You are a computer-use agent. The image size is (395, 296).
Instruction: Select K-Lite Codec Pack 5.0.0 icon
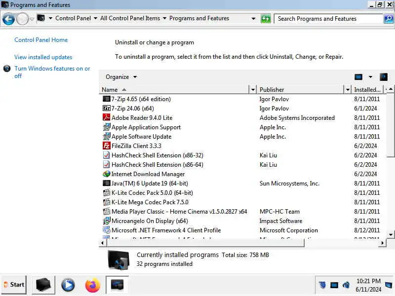[107, 193]
